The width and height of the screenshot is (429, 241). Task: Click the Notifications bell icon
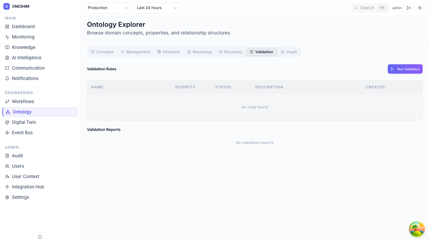[7, 79]
